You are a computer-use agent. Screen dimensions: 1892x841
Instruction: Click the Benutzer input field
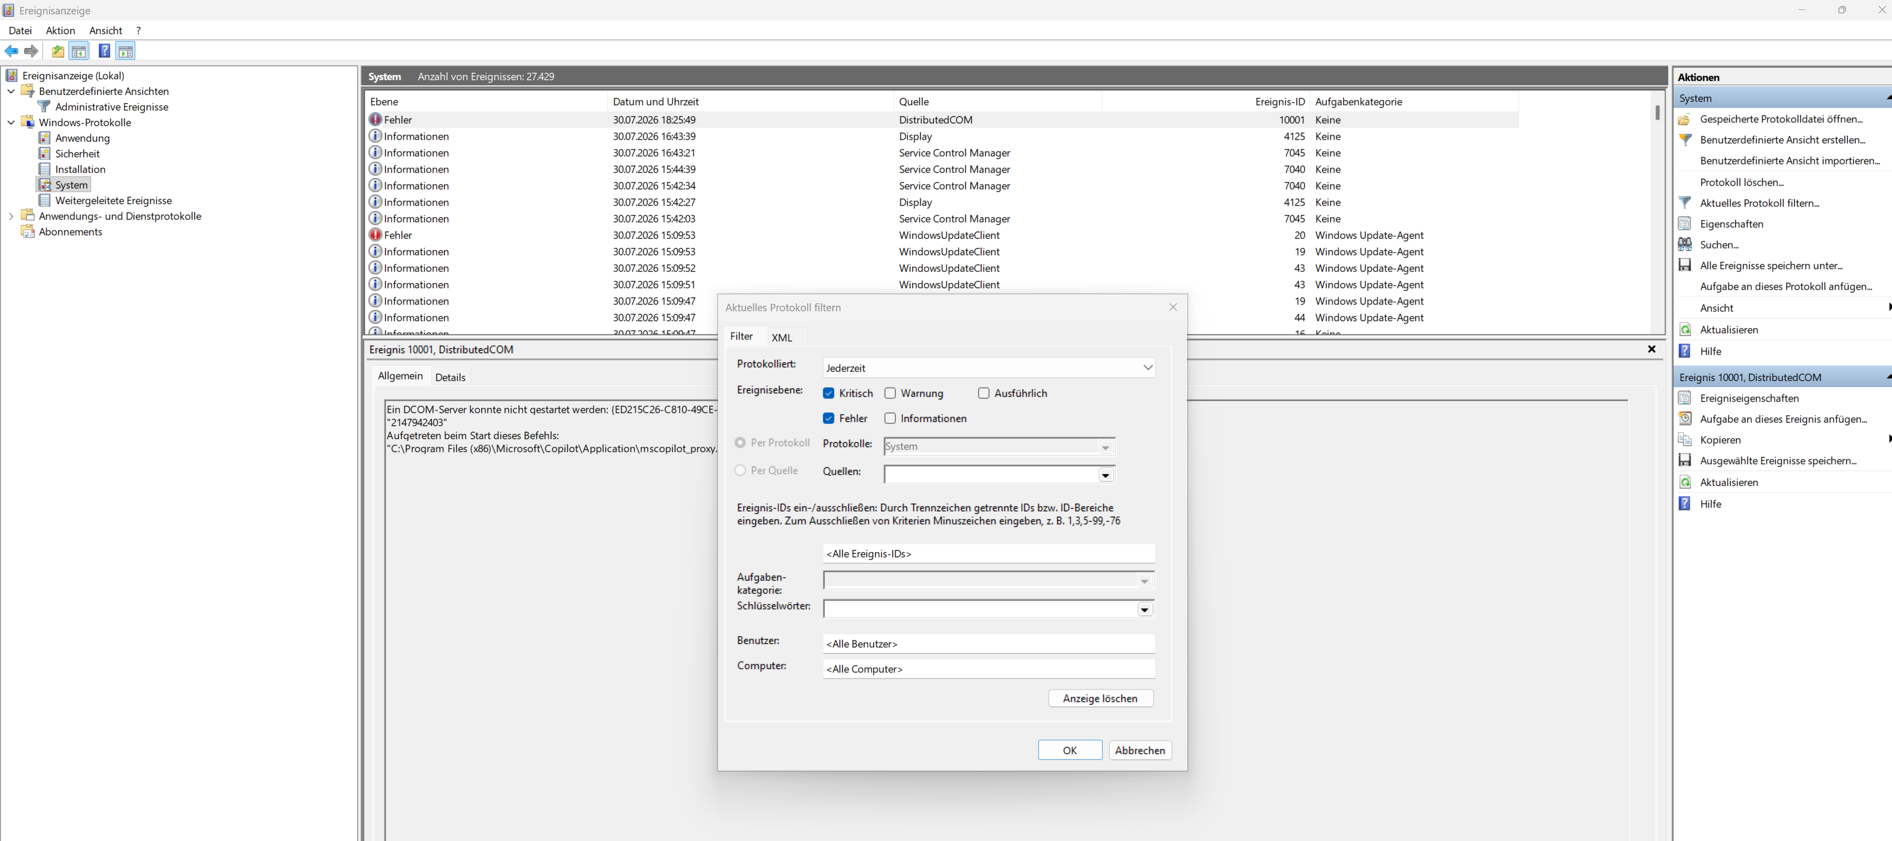pyautogui.click(x=989, y=643)
